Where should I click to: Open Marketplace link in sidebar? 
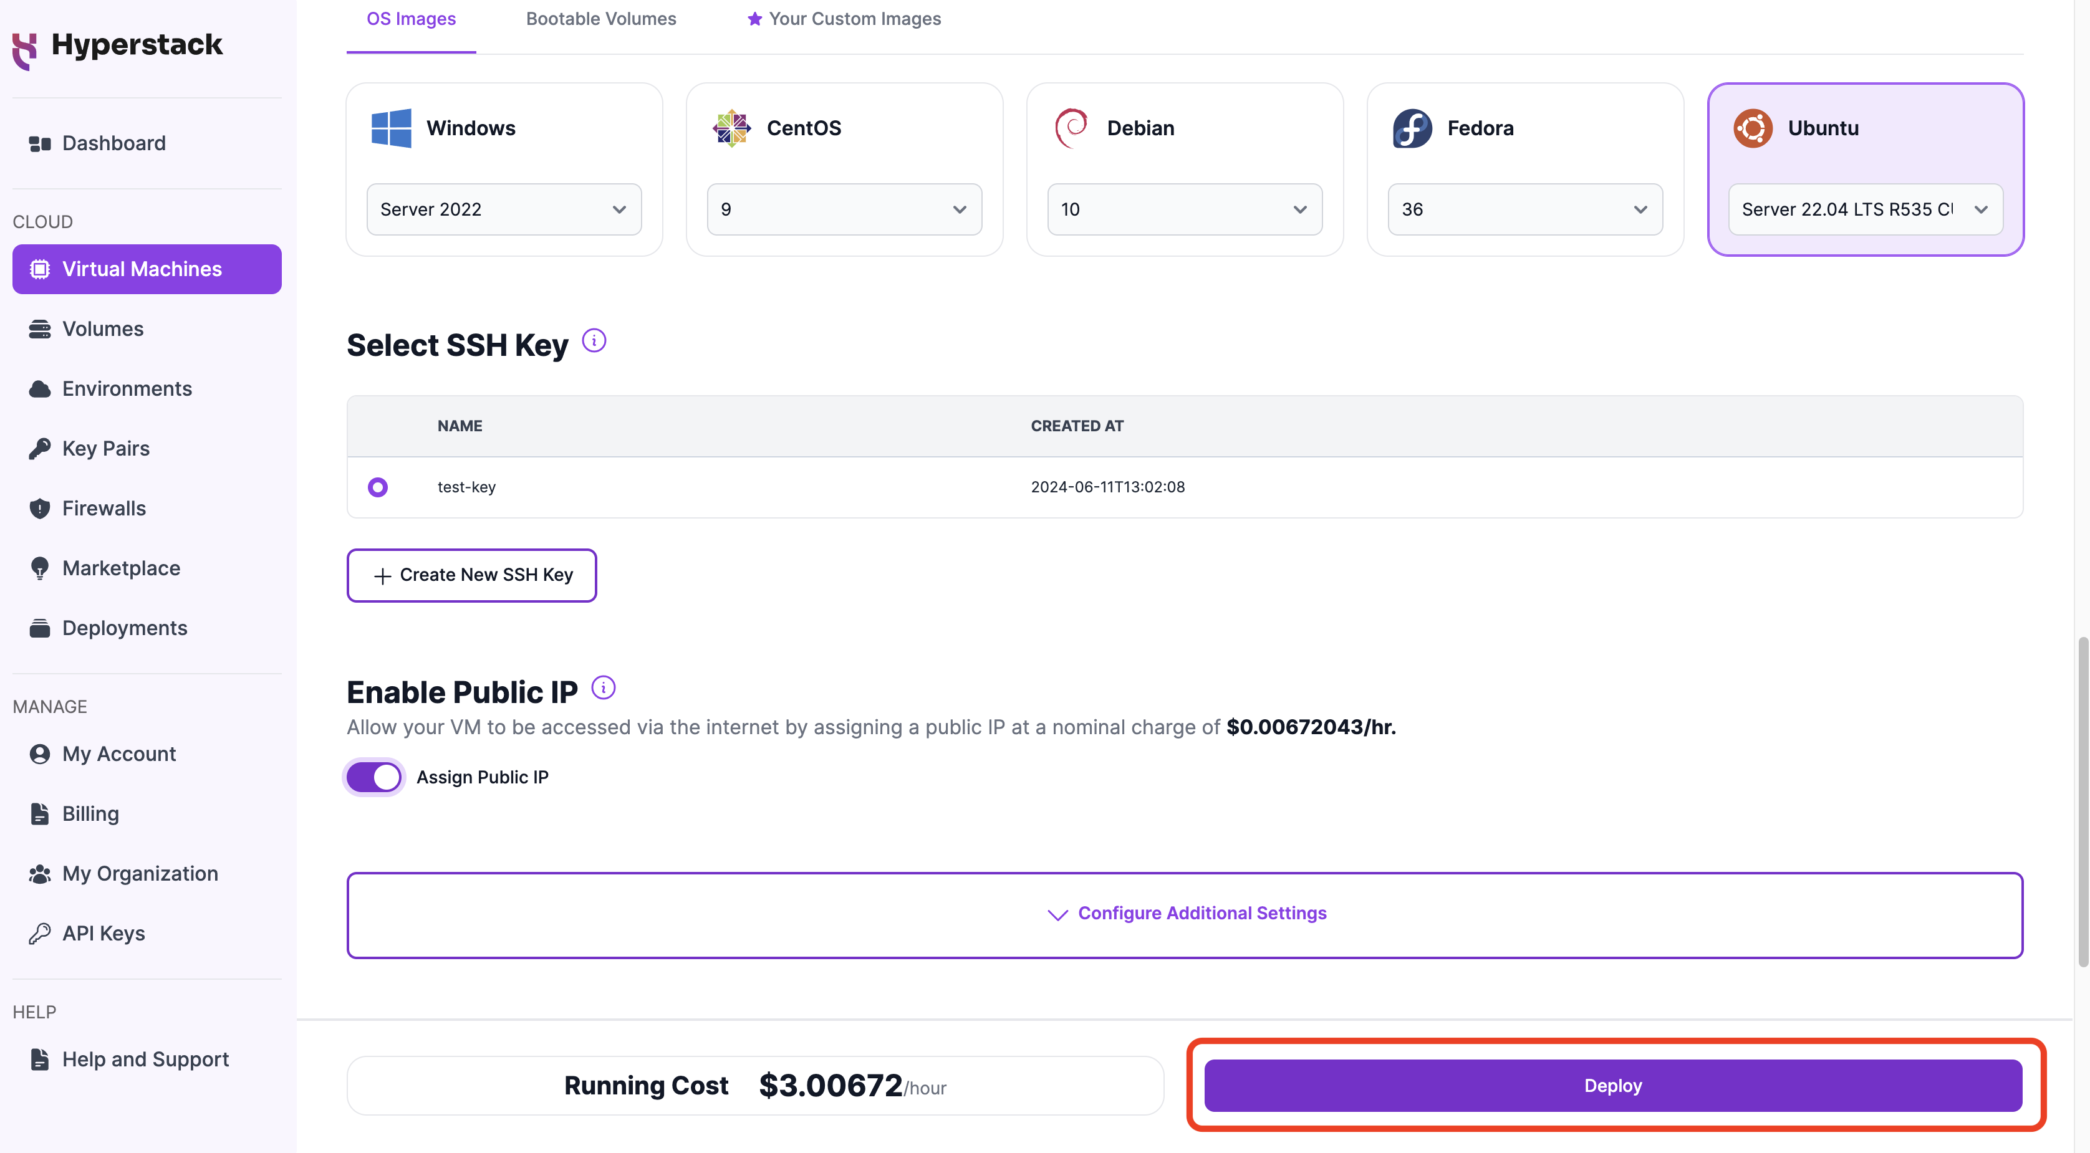[x=147, y=568]
